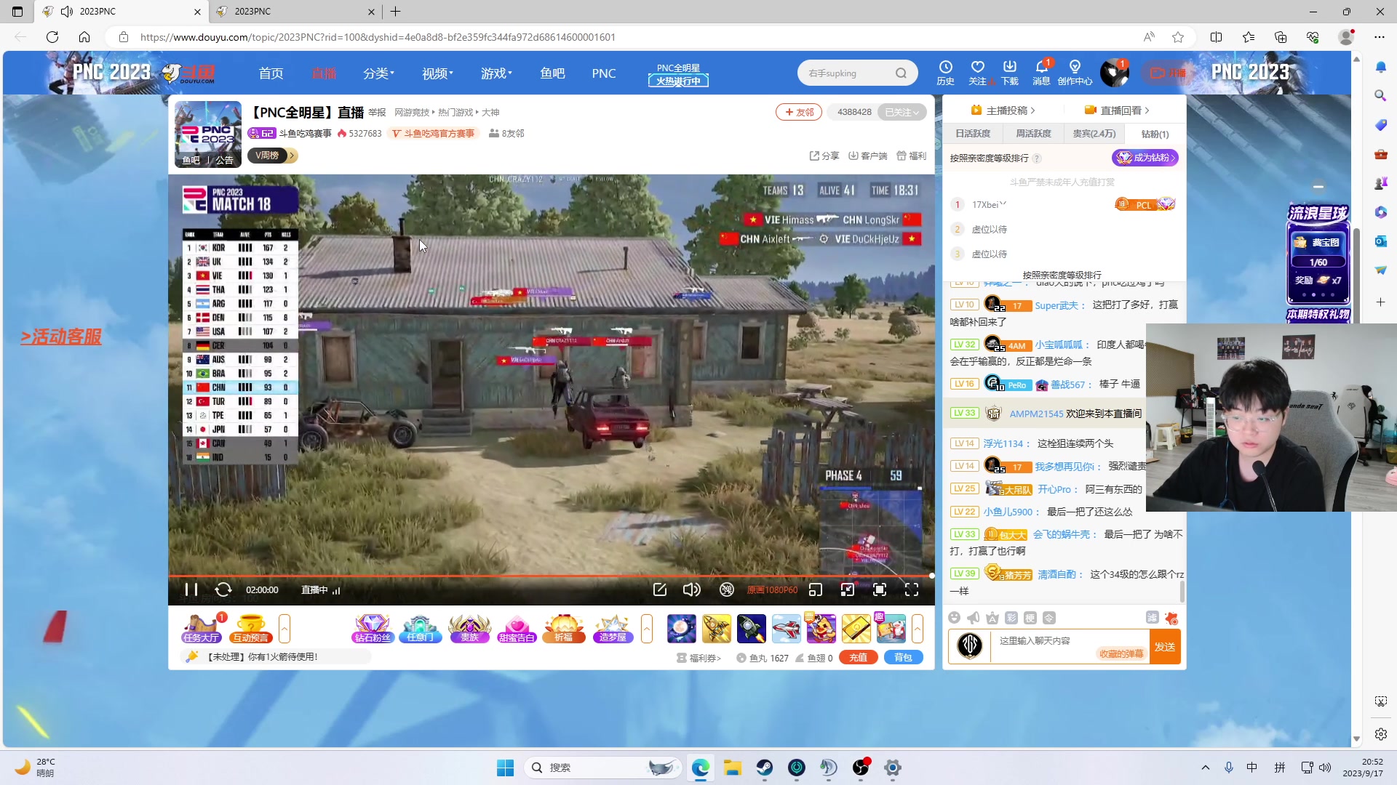Open danmaku edit icon in player bar
Screen dimensions: 1397x785
click(660, 589)
